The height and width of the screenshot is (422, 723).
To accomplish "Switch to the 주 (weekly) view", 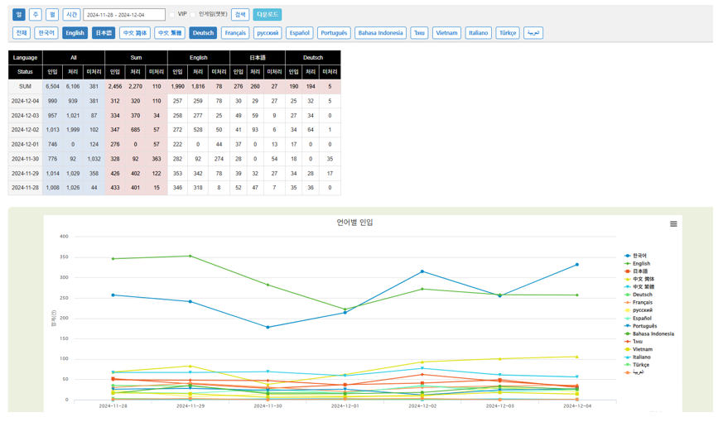I will click(36, 15).
